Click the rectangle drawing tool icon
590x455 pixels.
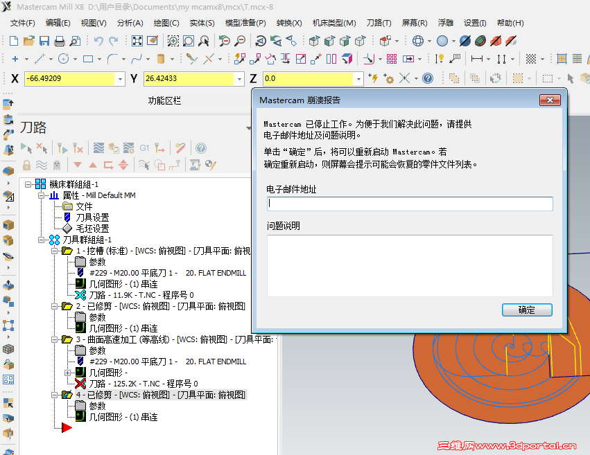[x=88, y=59]
